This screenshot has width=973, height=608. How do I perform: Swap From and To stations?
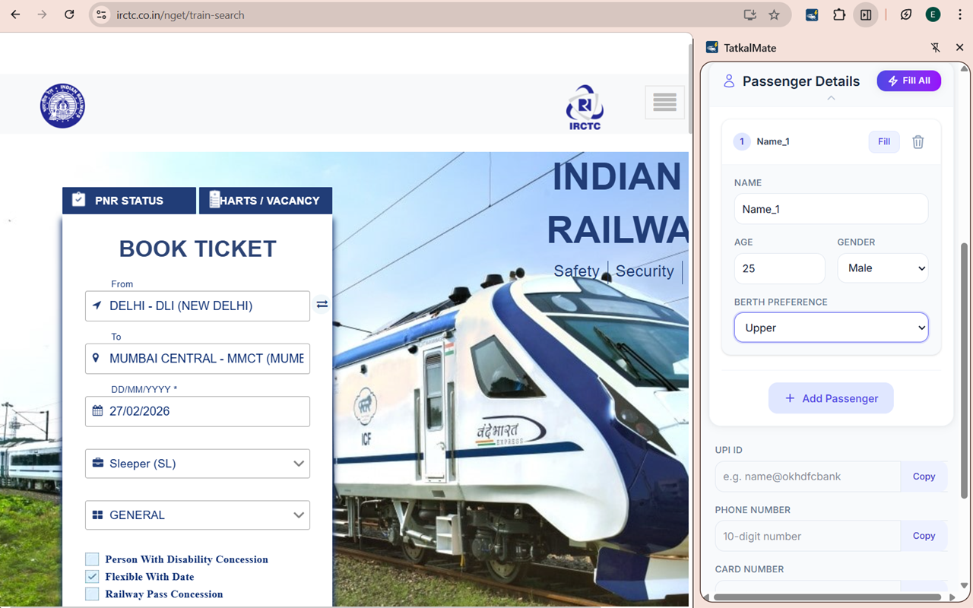(322, 304)
